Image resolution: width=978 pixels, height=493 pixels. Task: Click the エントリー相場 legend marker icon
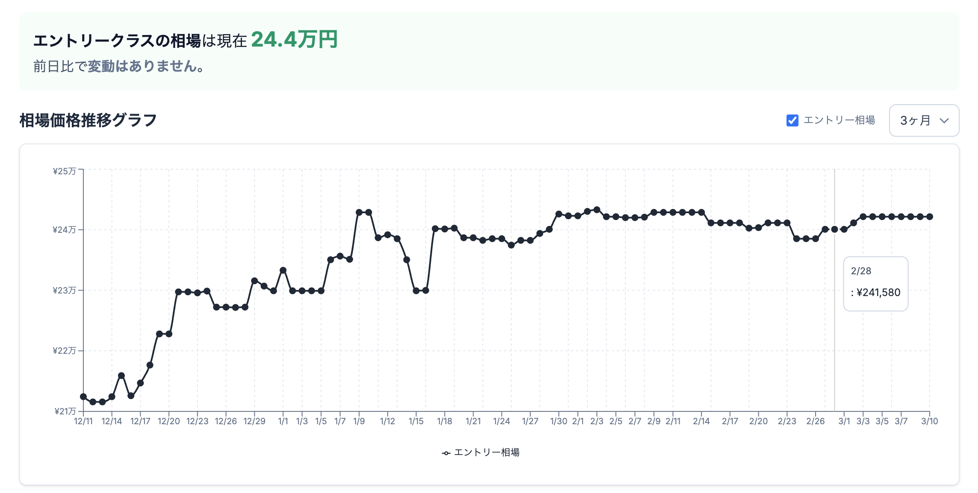coord(446,453)
